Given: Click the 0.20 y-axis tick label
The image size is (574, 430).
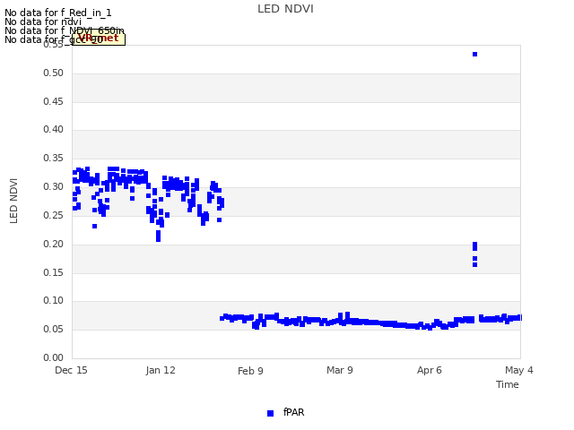Looking at the screenshot, I should pyautogui.click(x=54, y=245).
